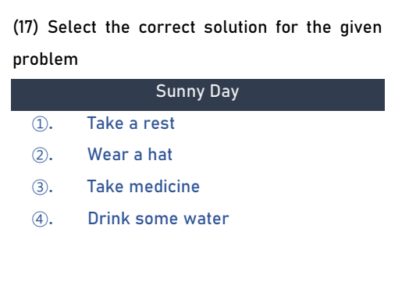Select the circled number 1 marker
The width and height of the screenshot is (409, 293).
click(40, 124)
